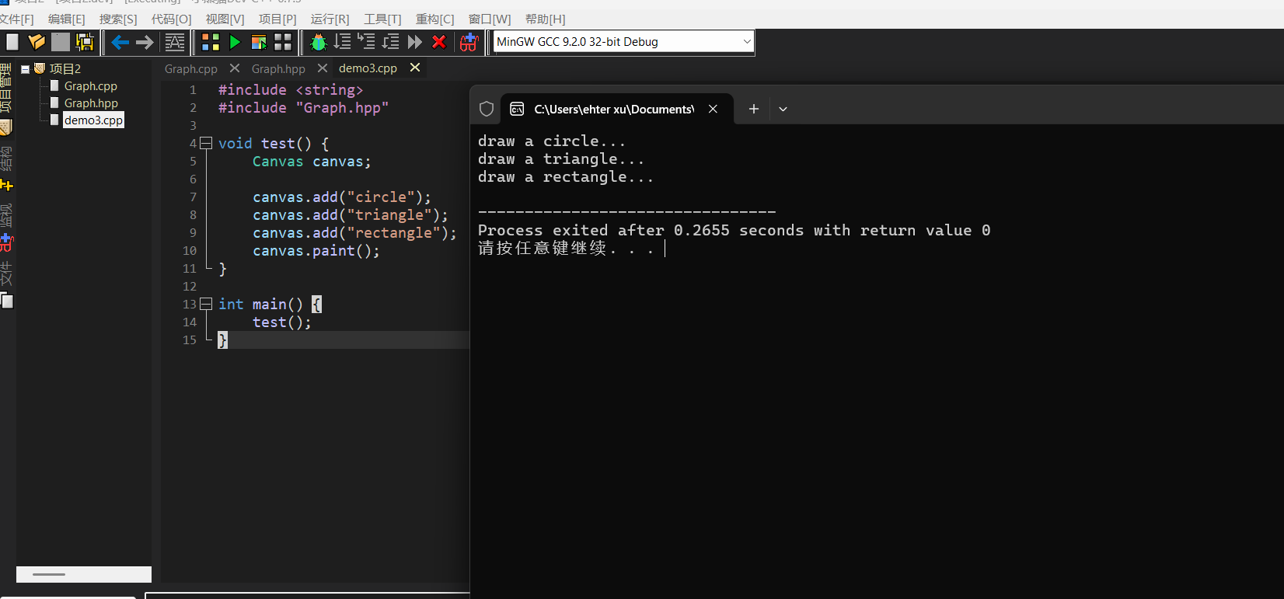1284x599 pixels.
Task: Close the Graph.hpp editor tab
Action: 323,68
